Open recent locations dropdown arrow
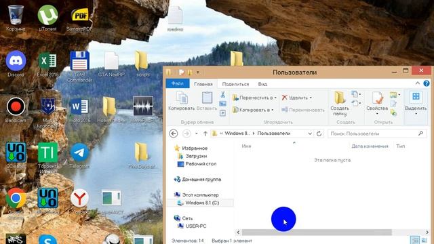 point(196,134)
